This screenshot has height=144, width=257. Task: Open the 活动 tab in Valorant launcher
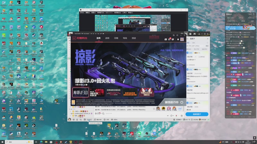134,38
